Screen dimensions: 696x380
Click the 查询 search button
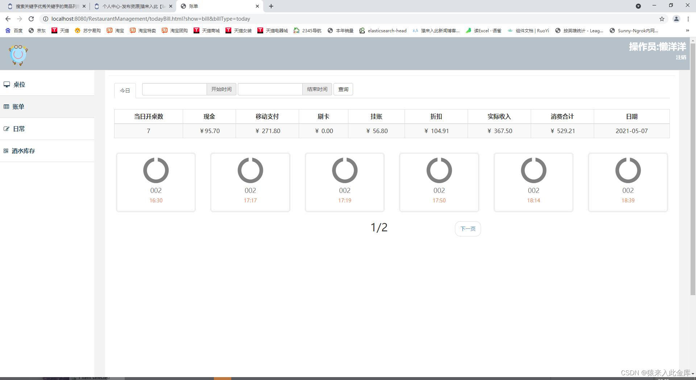(343, 89)
